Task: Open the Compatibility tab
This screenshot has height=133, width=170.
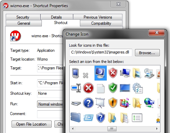Action: [x=101, y=23]
